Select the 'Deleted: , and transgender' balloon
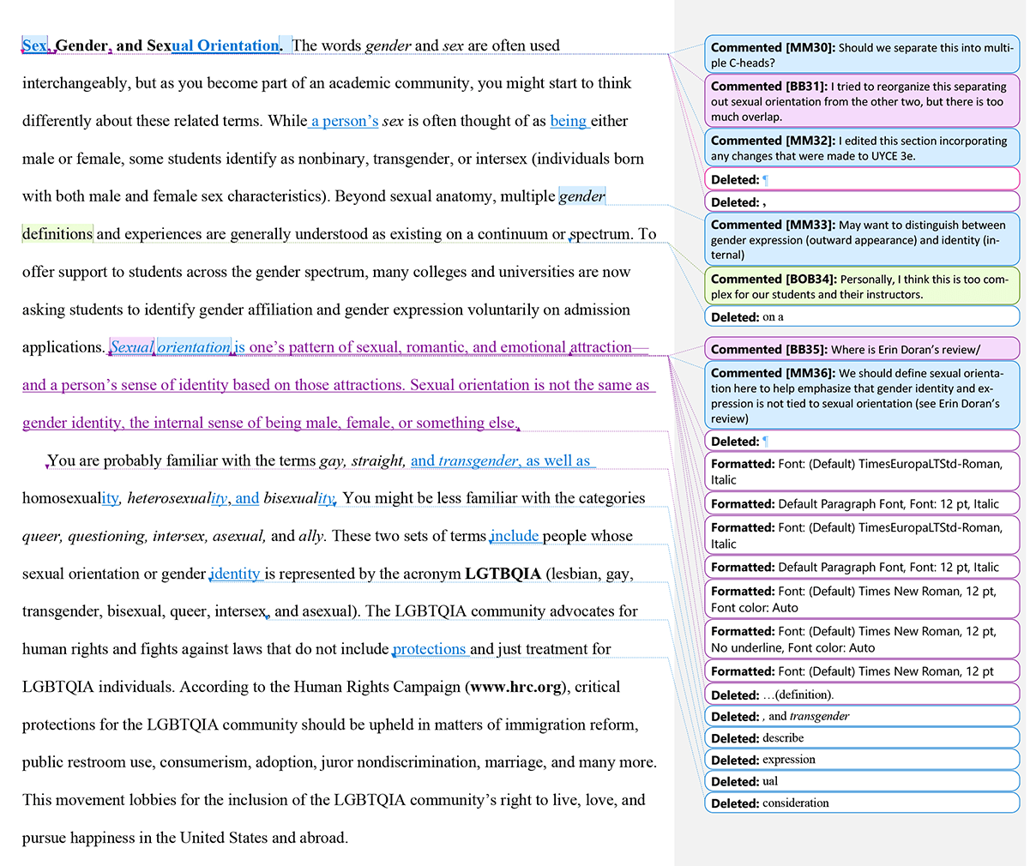 tap(861, 716)
